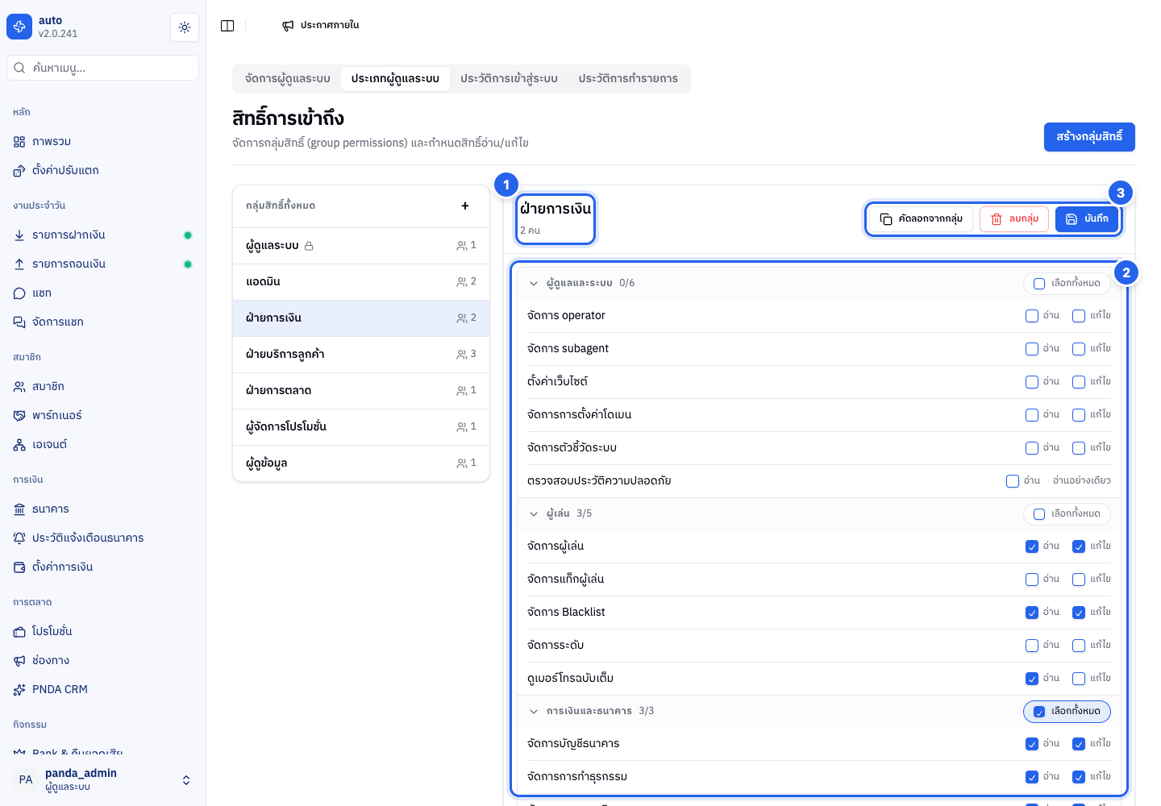This screenshot has width=1161, height=806.
Task: Click the megaphone announcement icon in header
Action: 288,26
